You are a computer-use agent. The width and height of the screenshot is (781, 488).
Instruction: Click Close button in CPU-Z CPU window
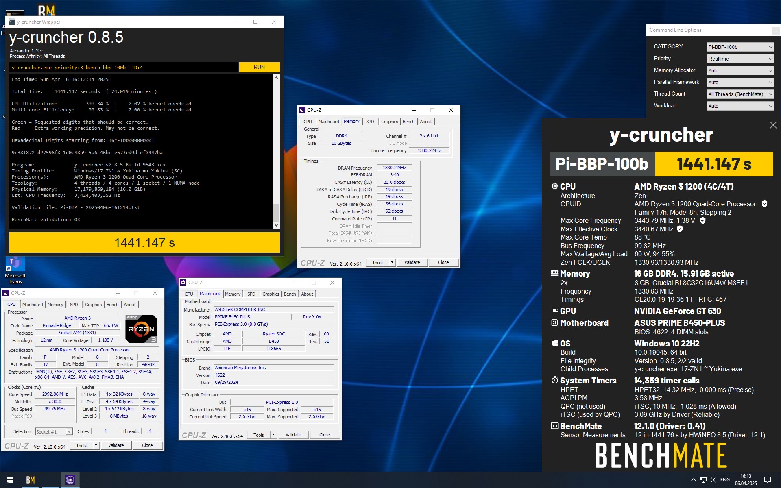click(147, 445)
